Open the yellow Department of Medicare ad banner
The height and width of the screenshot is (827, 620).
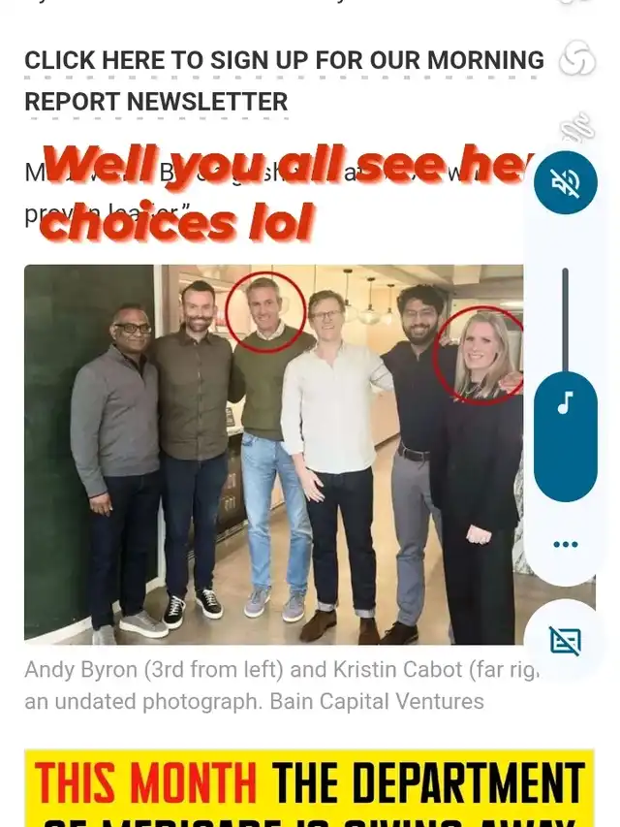coord(309,787)
